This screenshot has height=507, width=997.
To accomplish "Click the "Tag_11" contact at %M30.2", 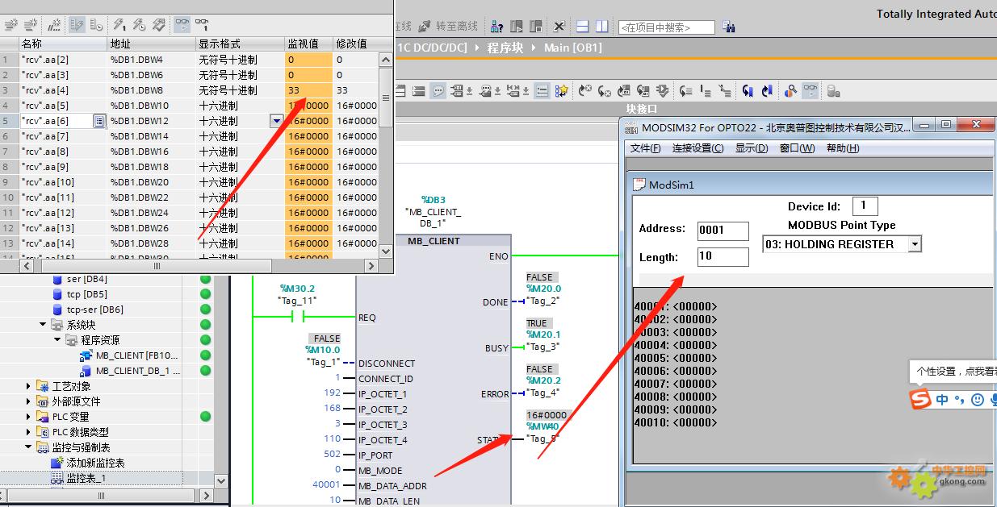I will pos(298,317).
